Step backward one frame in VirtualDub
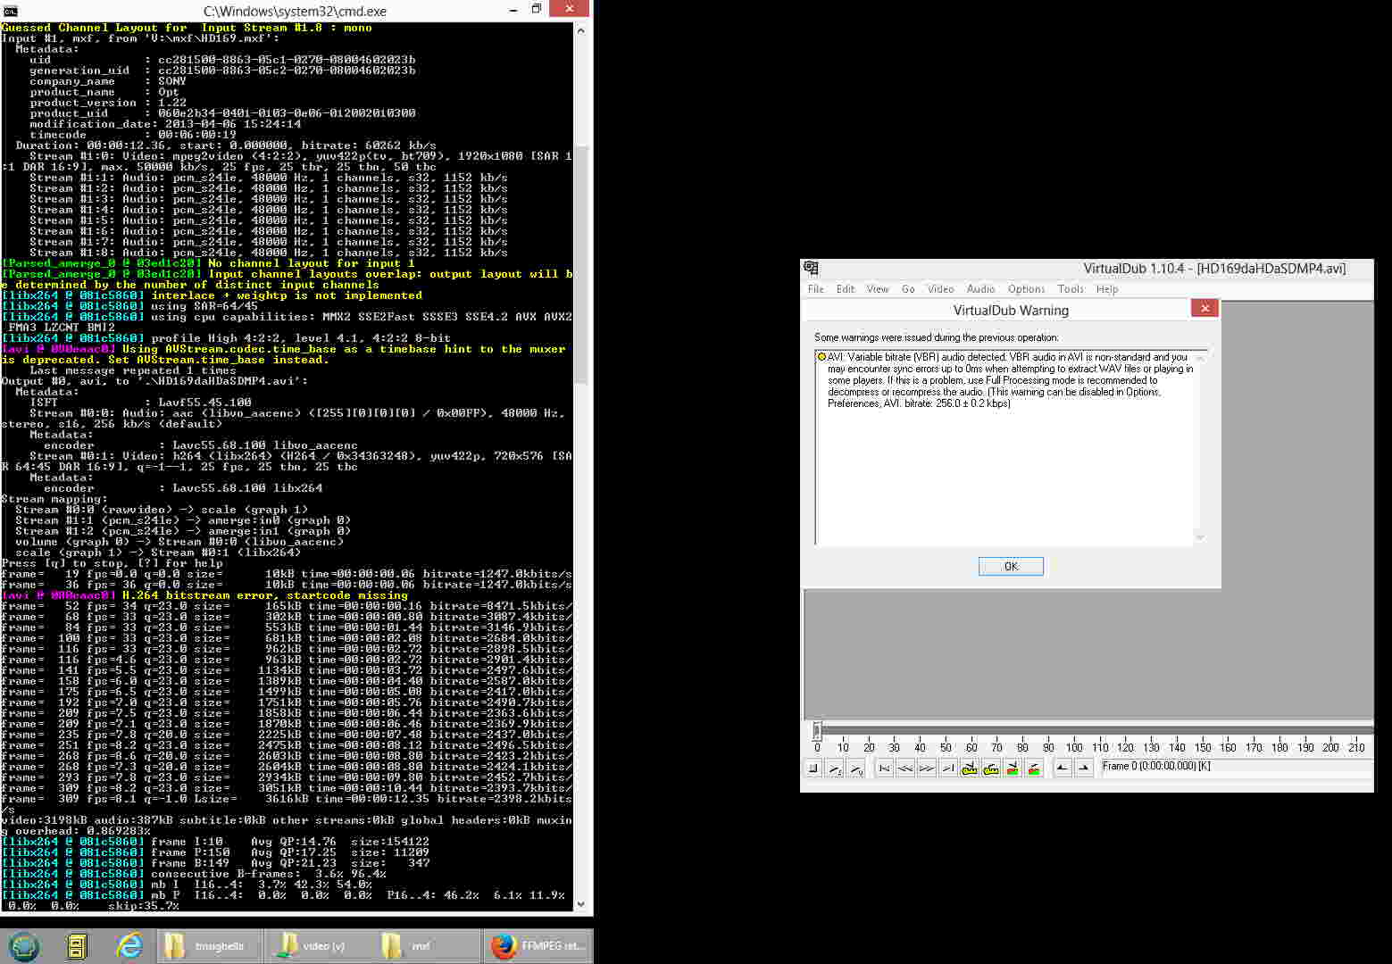The height and width of the screenshot is (964, 1392). click(905, 769)
